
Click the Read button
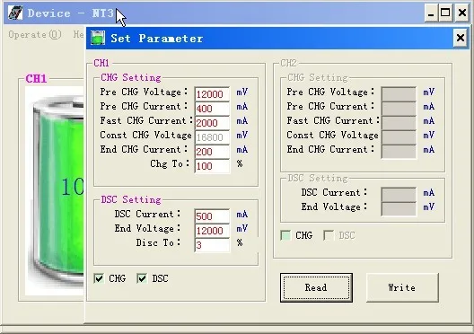pos(316,287)
